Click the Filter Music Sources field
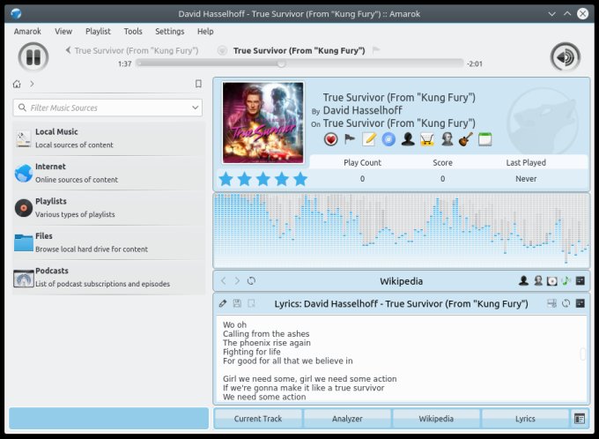 tap(107, 108)
